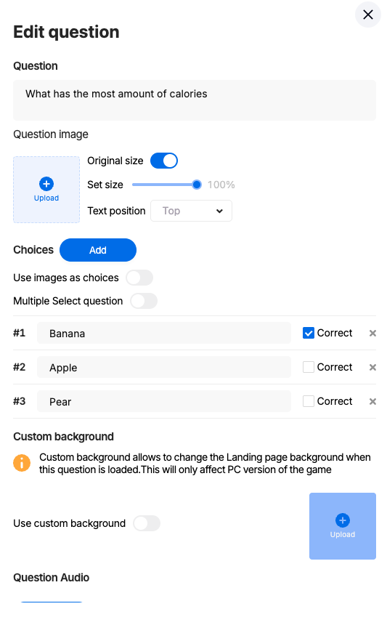Mark Apple as the Correct answer

pos(309,367)
